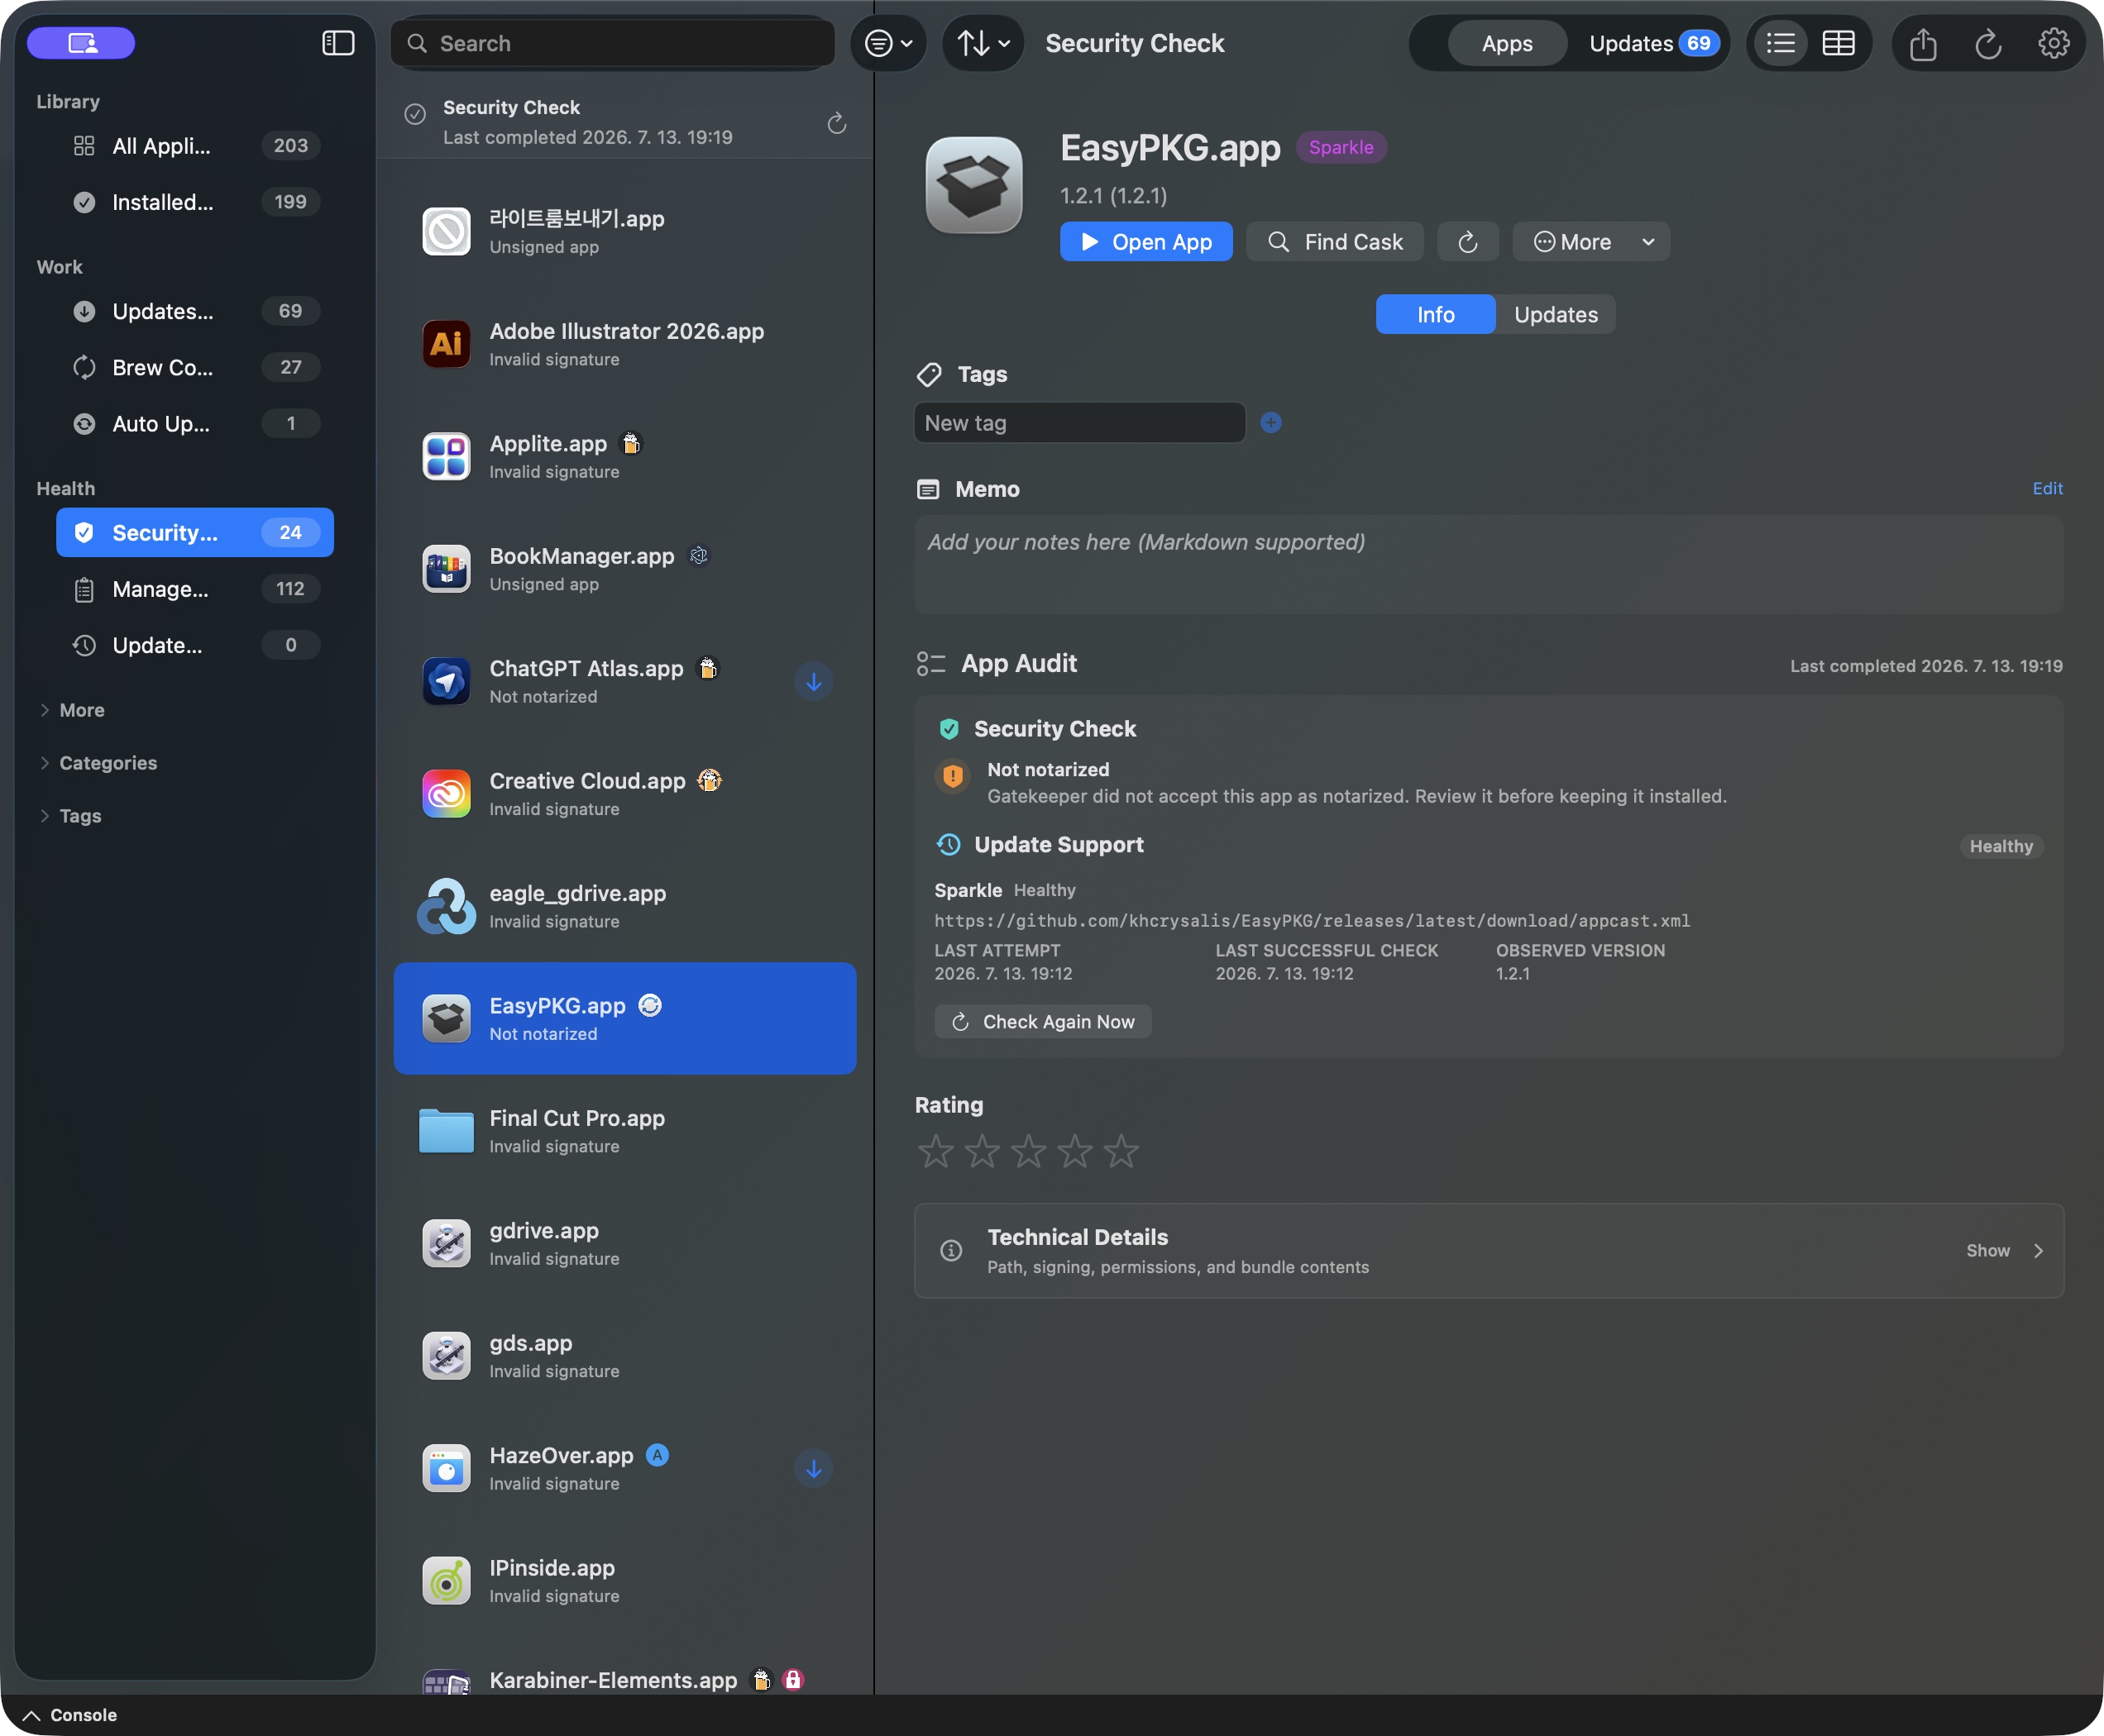Viewport: 2104px width, 1736px height.
Task: Rate the app five stars
Action: click(1121, 1151)
